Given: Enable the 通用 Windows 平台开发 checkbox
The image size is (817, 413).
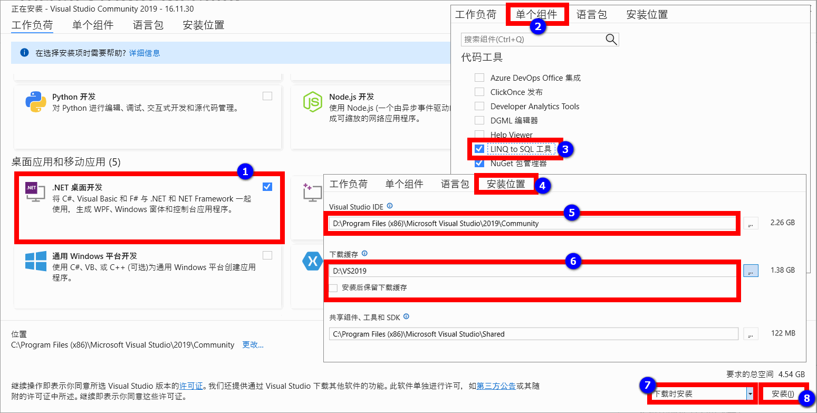Looking at the screenshot, I should pos(267,255).
